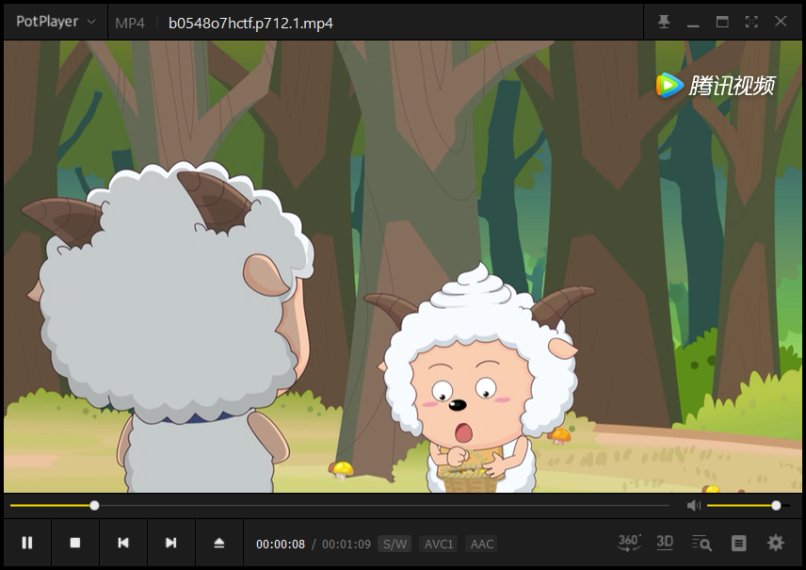Toggle fullscreen mode icon
806x570 pixels.
[x=751, y=22]
